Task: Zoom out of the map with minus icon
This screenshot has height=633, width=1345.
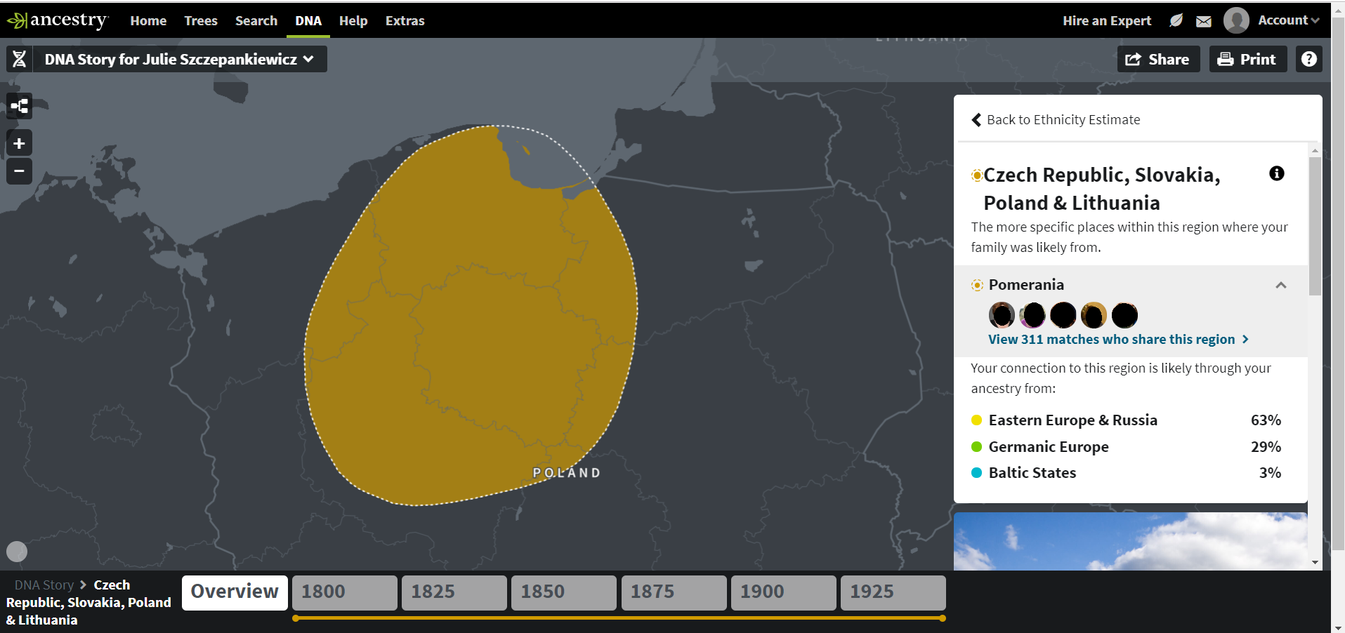Action: click(19, 171)
